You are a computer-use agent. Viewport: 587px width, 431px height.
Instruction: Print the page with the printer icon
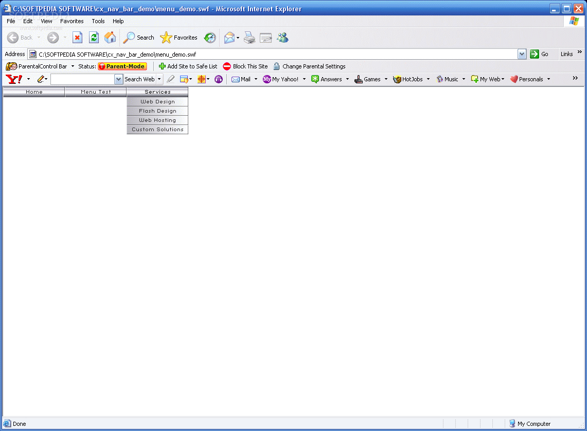[x=250, y=38]
